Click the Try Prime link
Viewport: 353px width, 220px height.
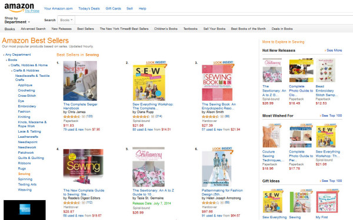(32, 11)
